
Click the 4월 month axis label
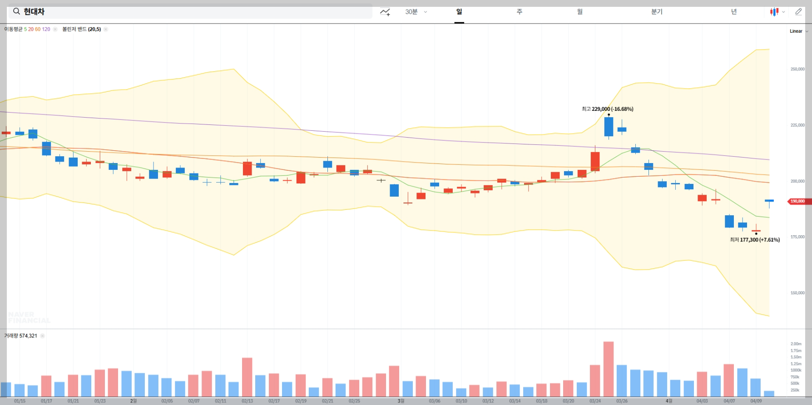668,401
